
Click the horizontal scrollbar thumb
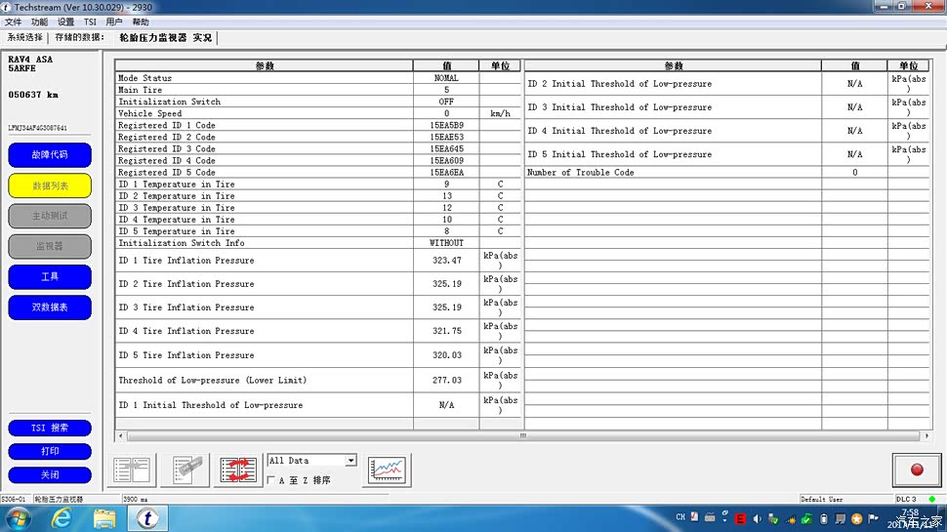(523, 435)
